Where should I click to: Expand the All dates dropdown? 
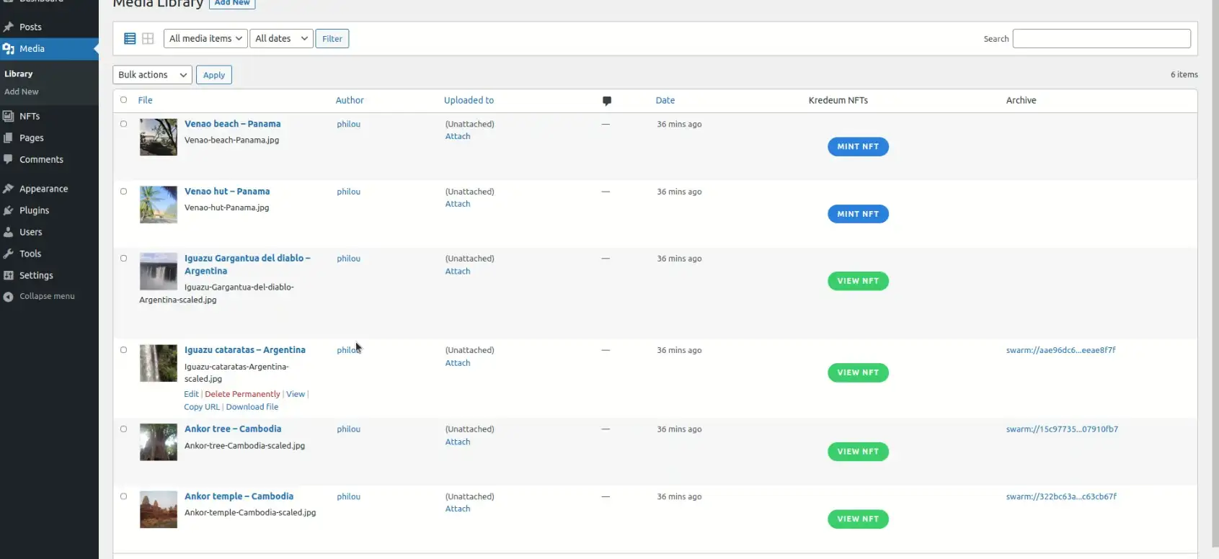tap(281, 39)
